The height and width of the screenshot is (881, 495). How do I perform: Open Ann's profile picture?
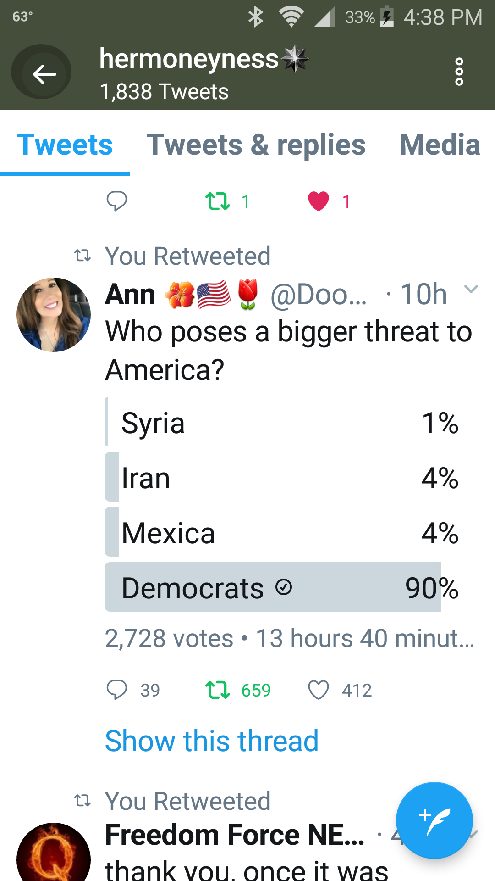click(54, 315)
